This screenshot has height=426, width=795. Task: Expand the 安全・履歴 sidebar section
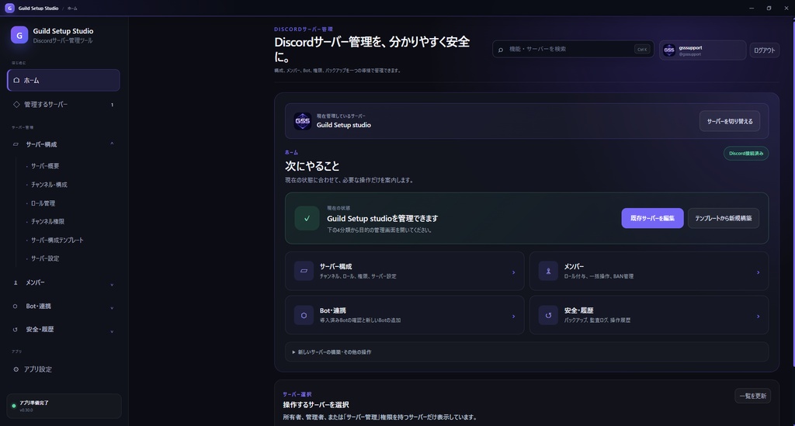[x=112, y=331]
